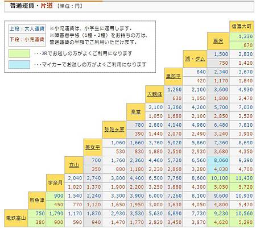Open the 湖・ダム station link

(195, 59)
